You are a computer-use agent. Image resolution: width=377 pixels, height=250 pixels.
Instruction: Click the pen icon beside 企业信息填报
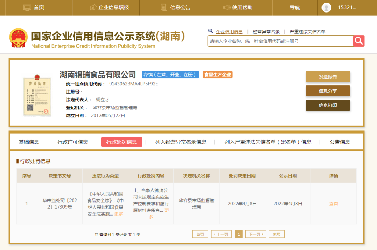click(x=93, y=7)
